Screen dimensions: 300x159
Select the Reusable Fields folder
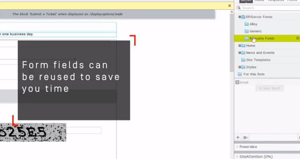tap(262, 38)
